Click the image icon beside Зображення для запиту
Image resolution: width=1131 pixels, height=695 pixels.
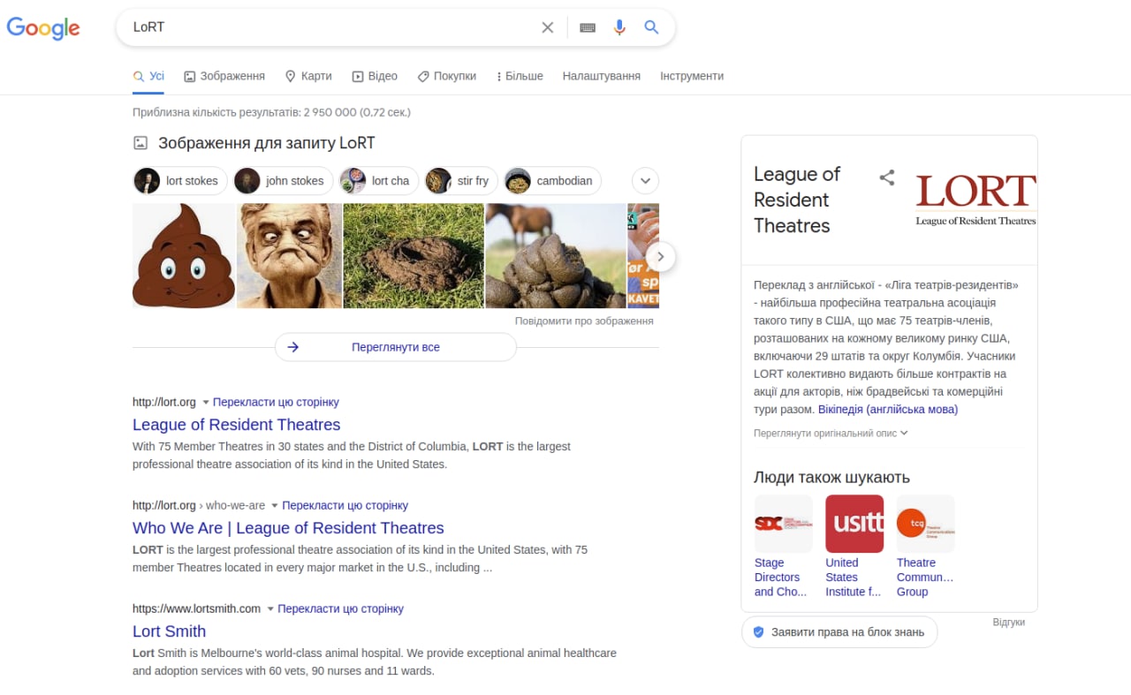pyautogui.click(x=140, y=143)
